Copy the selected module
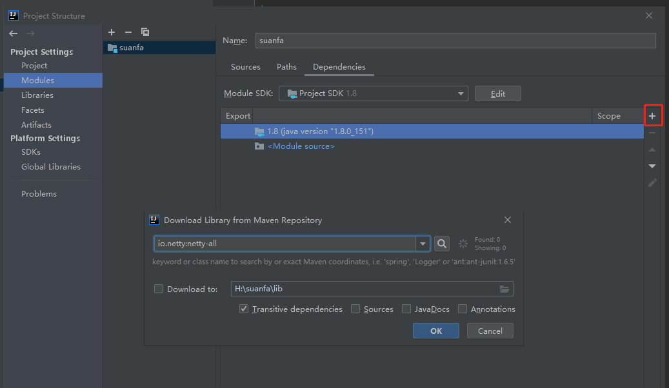 click(145, 32)
